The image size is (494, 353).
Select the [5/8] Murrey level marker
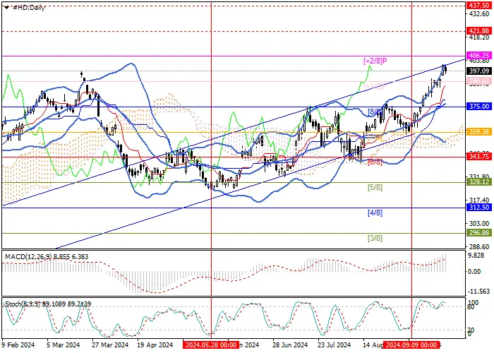coord(375,187)
